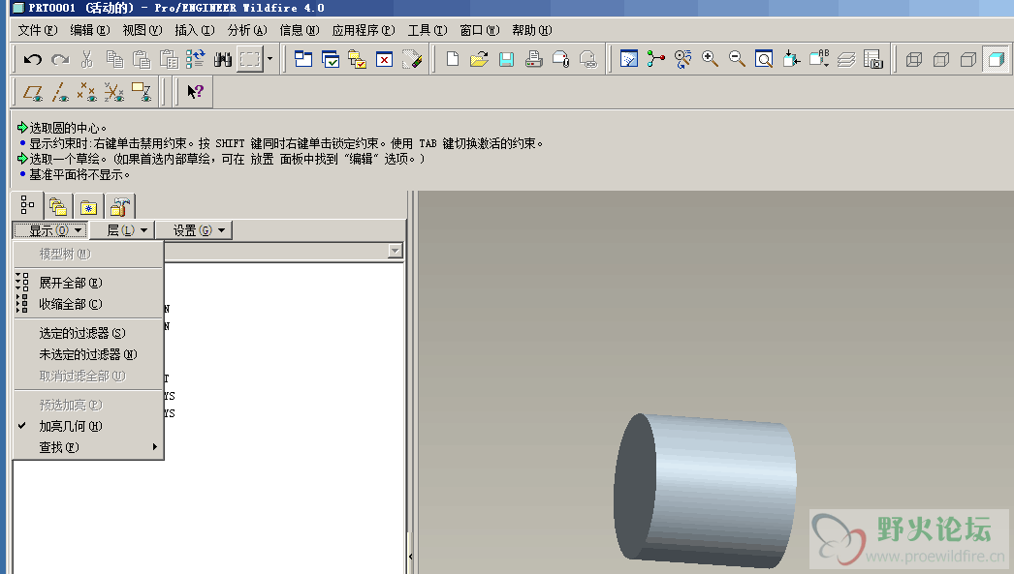Click the scissors Cut icon
This screenshot has height=574, width=1014.
[87, 60]
